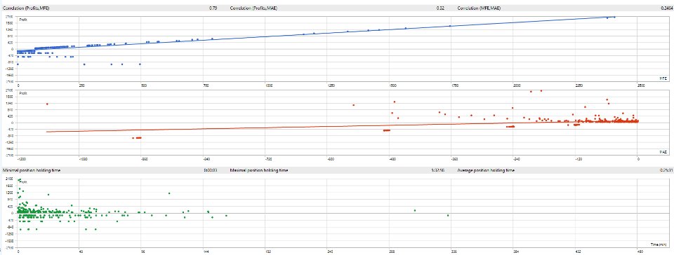Select the Correlation (Profits,MAE) label
The height and width of the screenshot is (255, 674).
pos(253,8)
